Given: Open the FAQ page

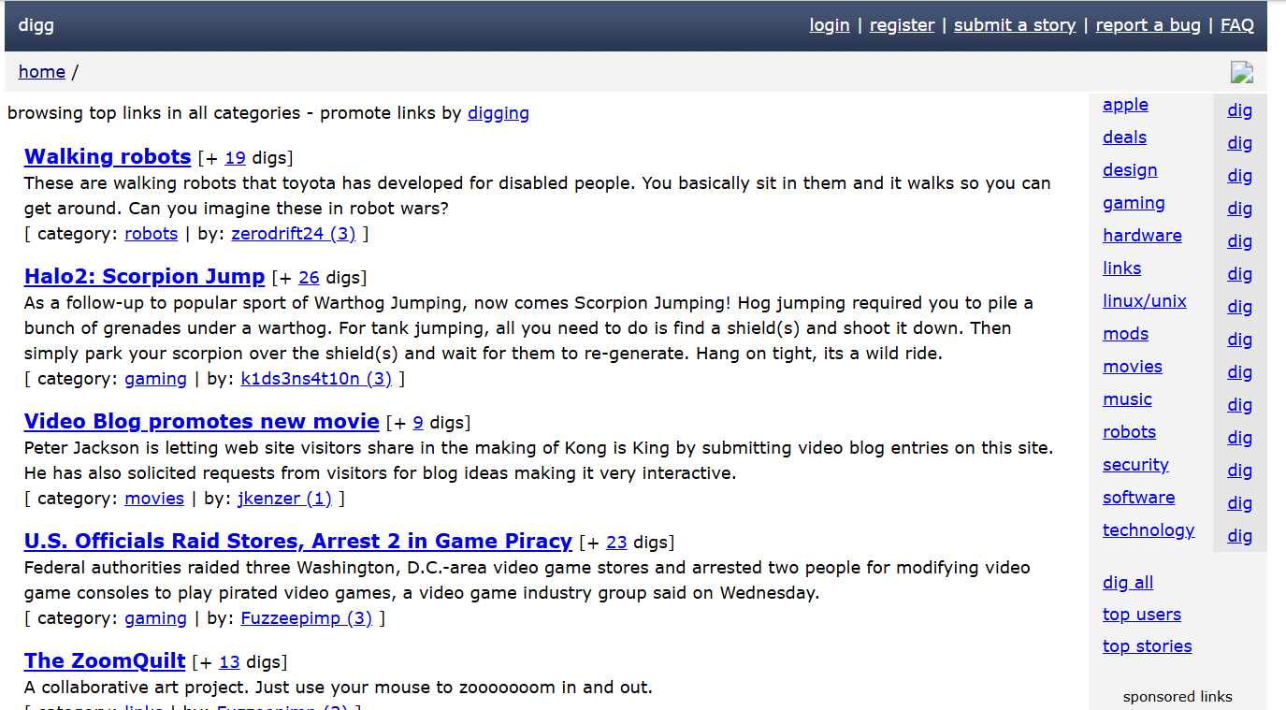Looking at the screenshot, I should [1236, 25].
